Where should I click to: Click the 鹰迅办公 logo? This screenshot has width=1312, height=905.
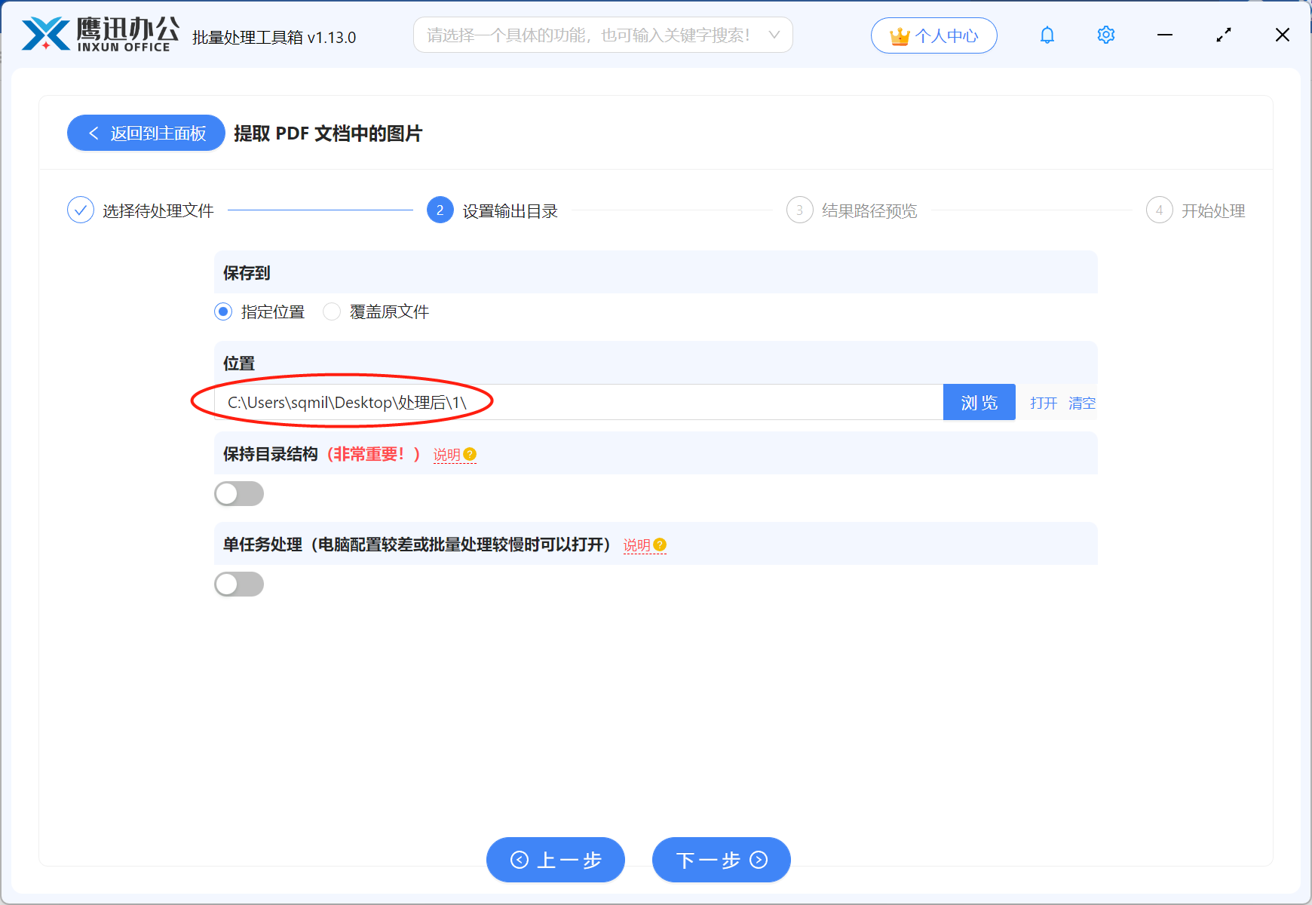pos(98,32)
